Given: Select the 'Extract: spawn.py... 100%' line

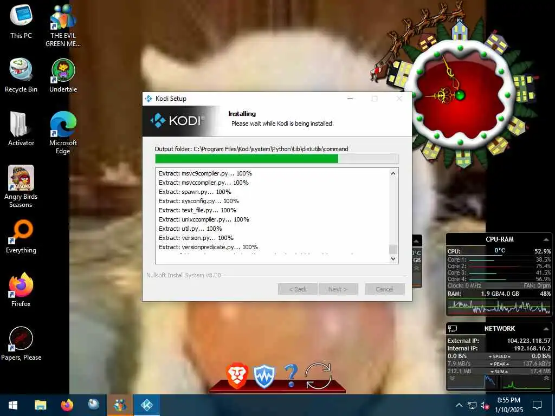Looking at the screenshot, I should [x=195, y=192].
